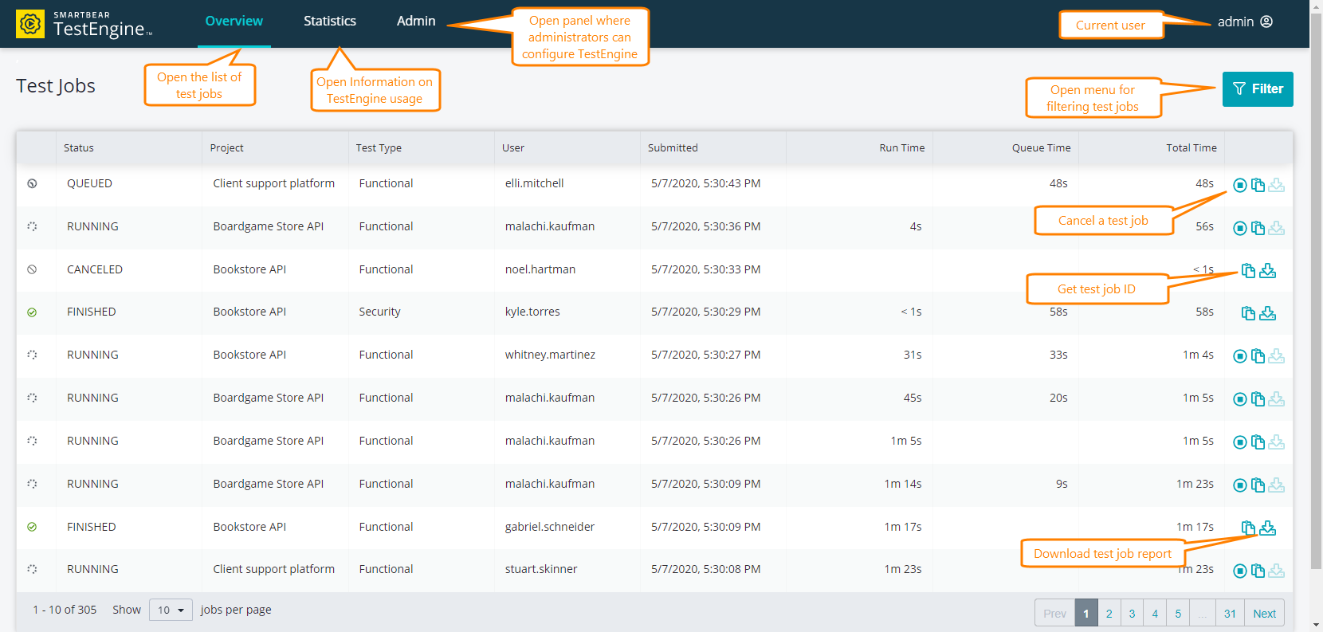1323x632 pixels.
Task: Copy ID of job submitted 5:30:36 PM
Action: click(x=1258, y=228)
